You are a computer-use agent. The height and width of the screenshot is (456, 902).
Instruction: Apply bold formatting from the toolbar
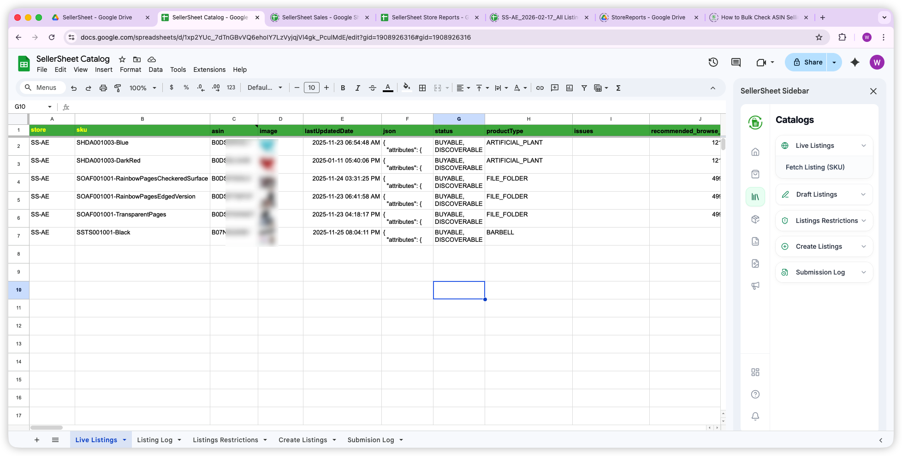pos(343,88)
